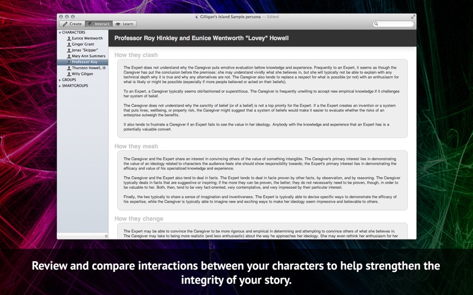Click the "How they mesh" heading
Viewport: 473px width, 295px height.
coord(136,146)
